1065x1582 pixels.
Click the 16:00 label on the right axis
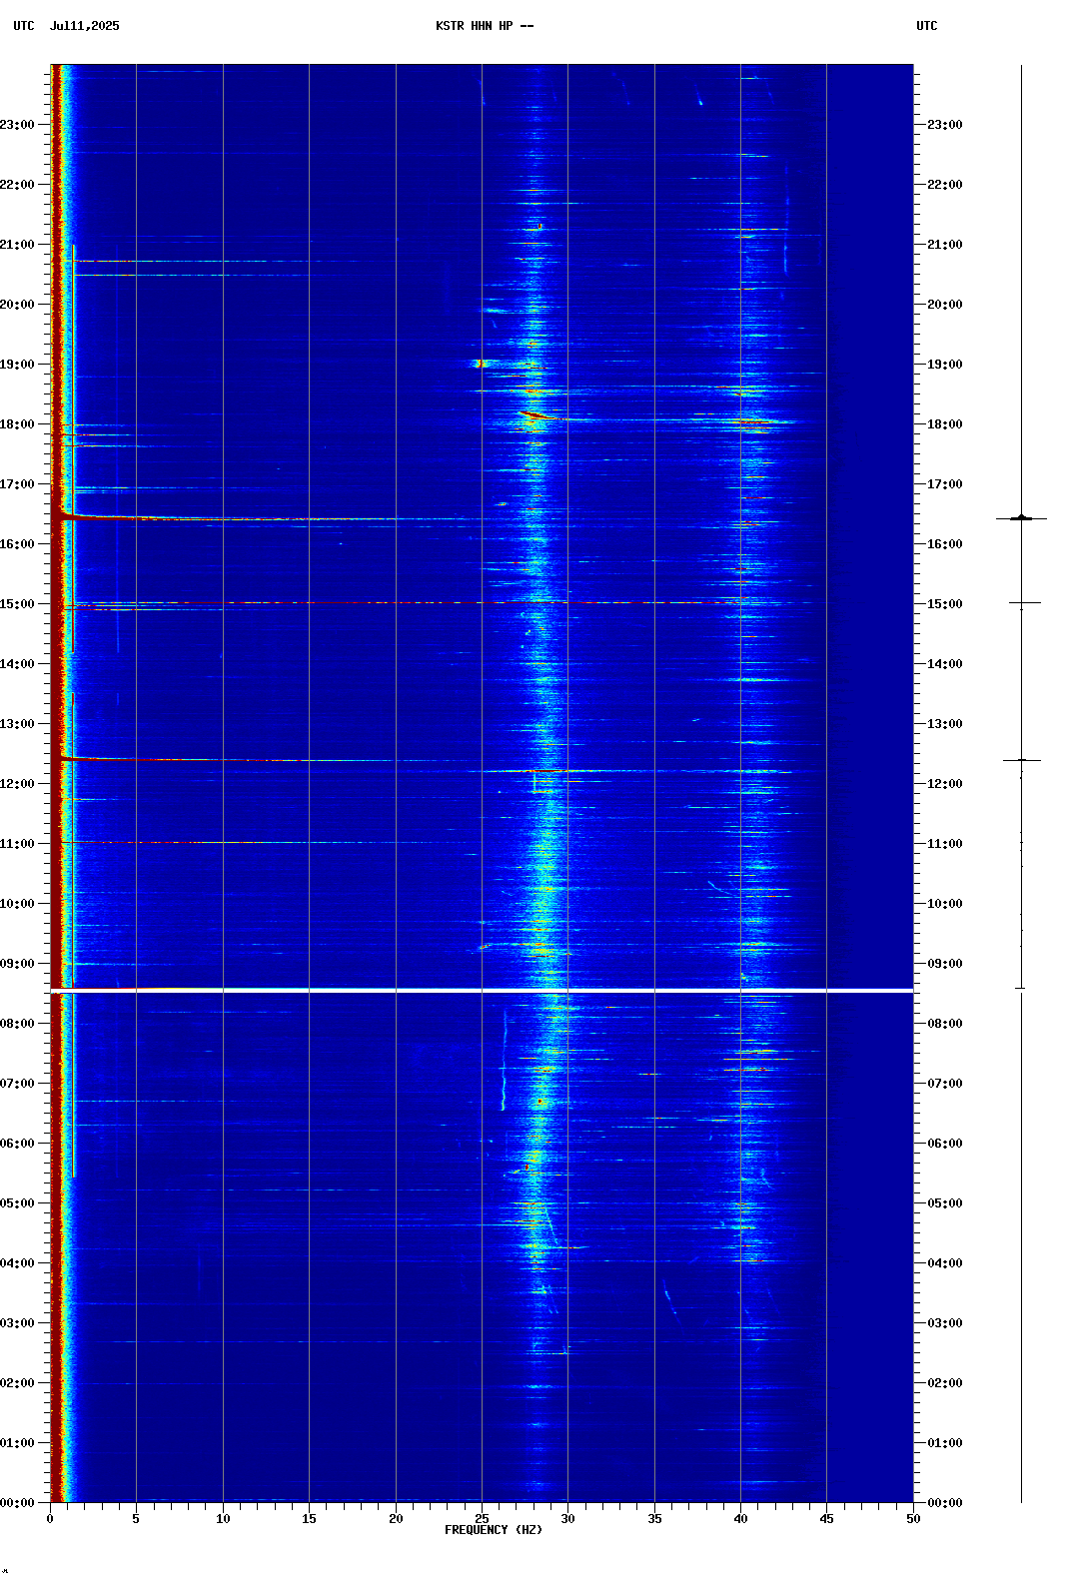tap(945, 544)
